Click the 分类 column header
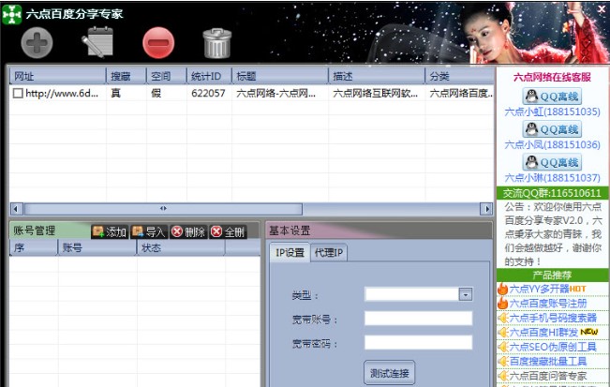Image resolution: width=610 pixels, height=387 pixels. click(459, 76)
